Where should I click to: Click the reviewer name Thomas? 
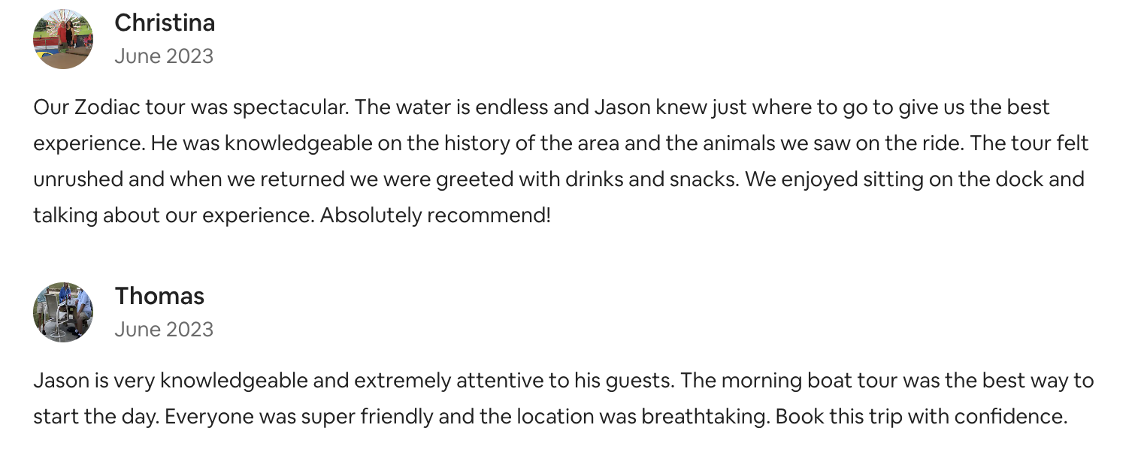point(159,297)
